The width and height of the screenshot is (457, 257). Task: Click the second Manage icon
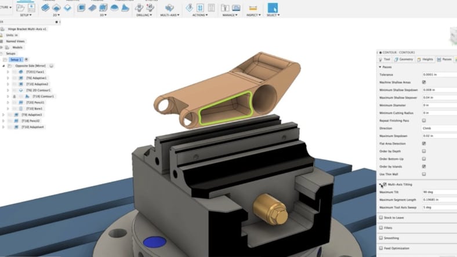coord(236,8)
